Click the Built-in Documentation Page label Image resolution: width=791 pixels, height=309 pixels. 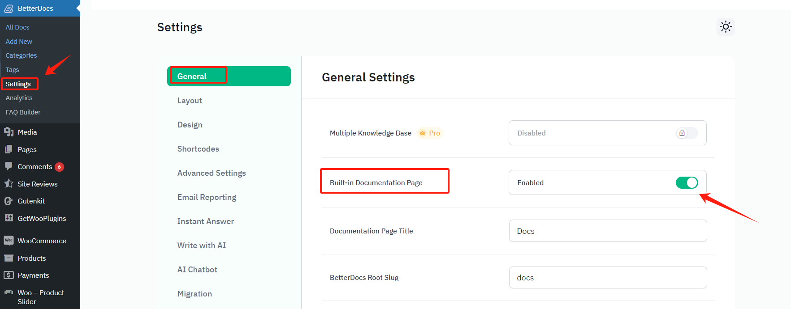(376, 182)
